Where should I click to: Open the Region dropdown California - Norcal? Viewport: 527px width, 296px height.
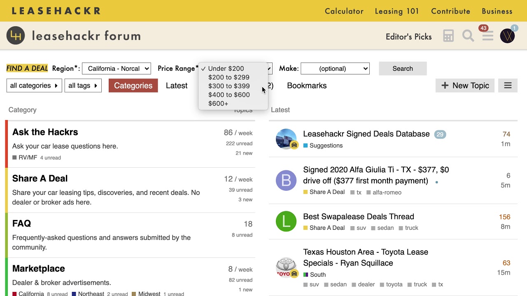pos(117,69)
